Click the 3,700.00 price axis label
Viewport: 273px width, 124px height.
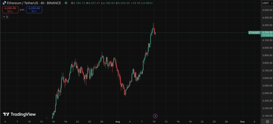267,71
